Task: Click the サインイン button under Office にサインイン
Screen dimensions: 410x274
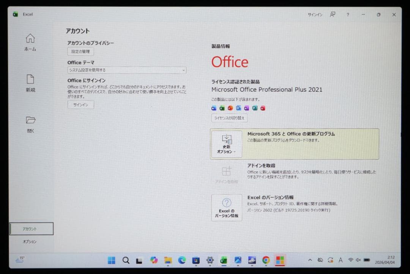Action: pos(80,105)
